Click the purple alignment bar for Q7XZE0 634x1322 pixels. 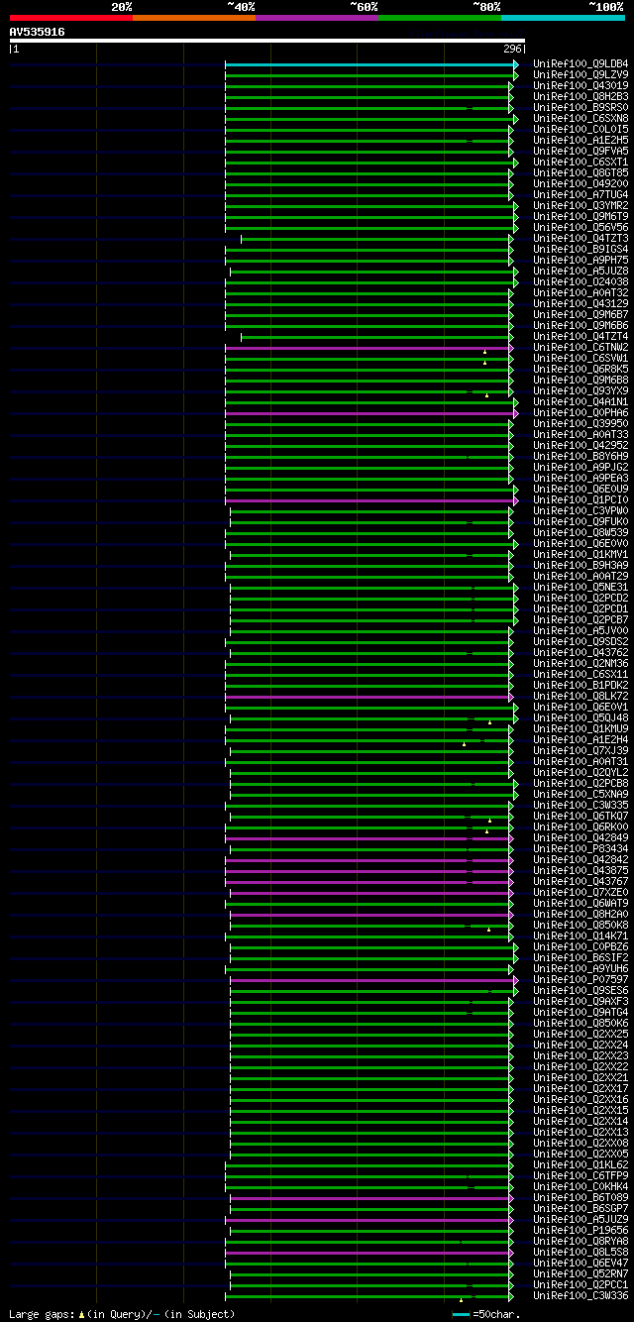(x=370, y=893)
